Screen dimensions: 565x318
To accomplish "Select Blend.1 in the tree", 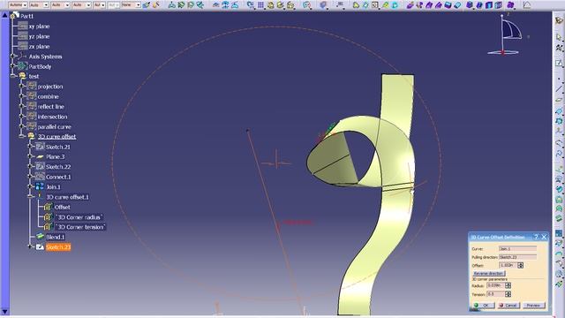I will pos(55,237).
